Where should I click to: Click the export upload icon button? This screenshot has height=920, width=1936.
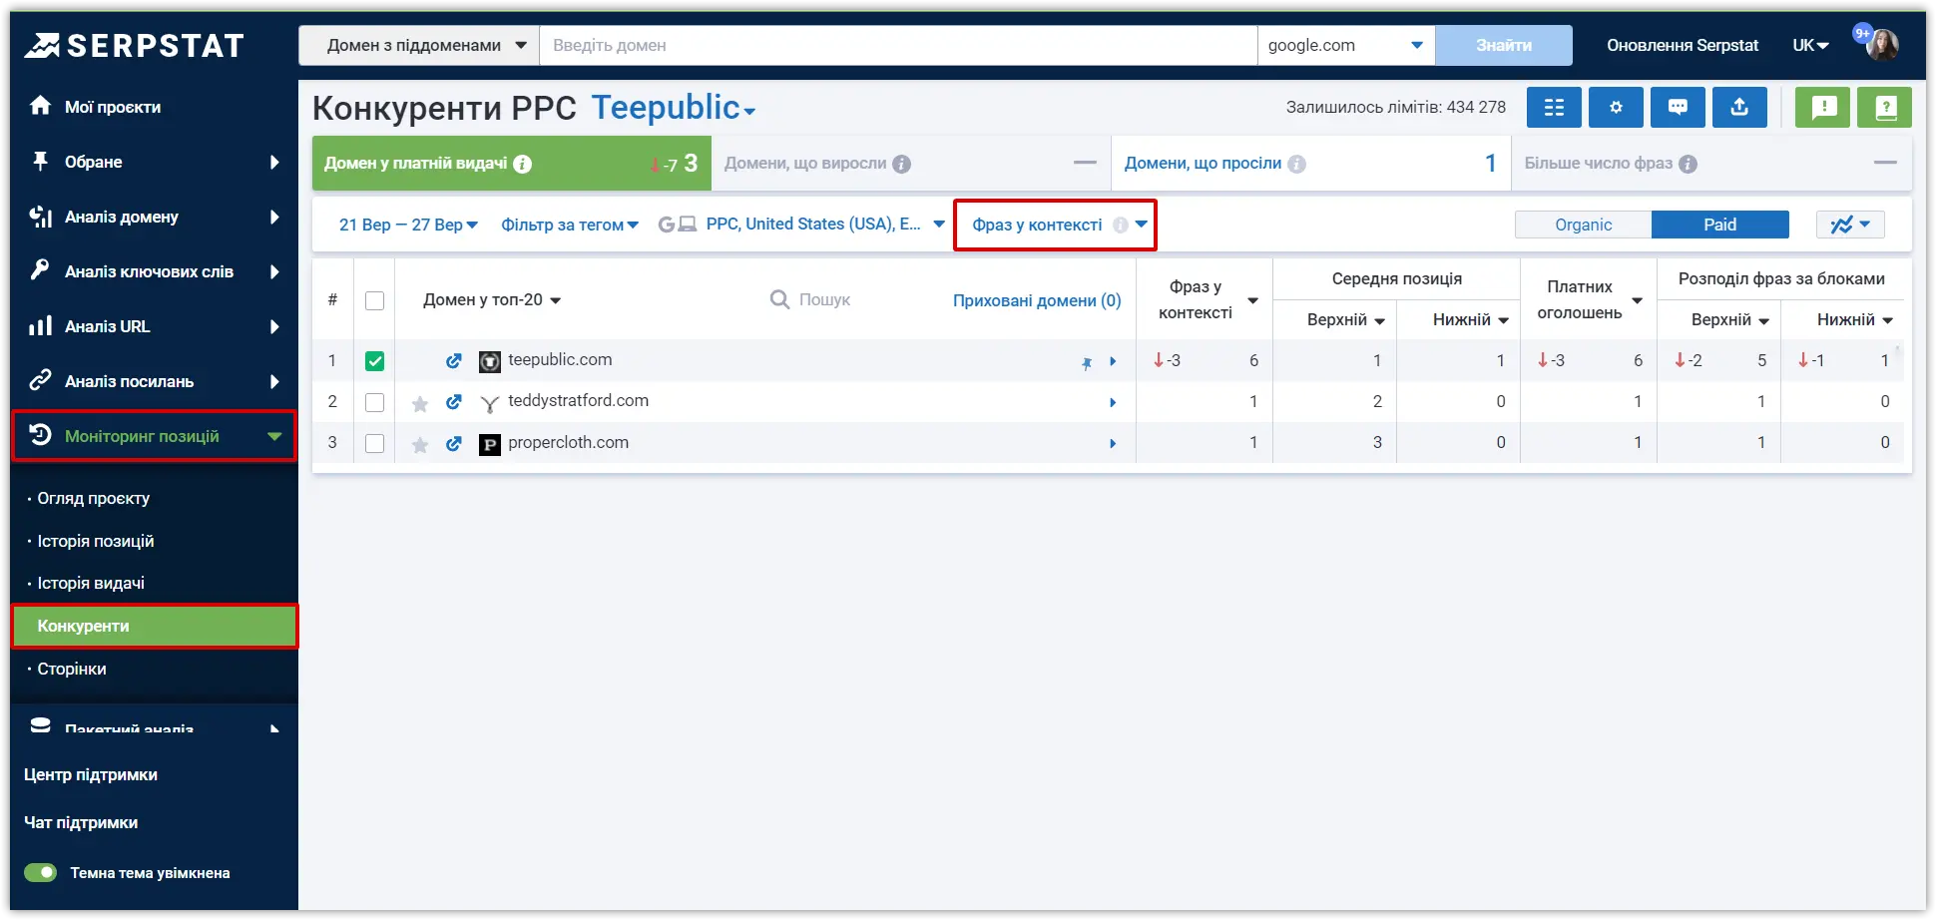click(x=1739, y=107)
